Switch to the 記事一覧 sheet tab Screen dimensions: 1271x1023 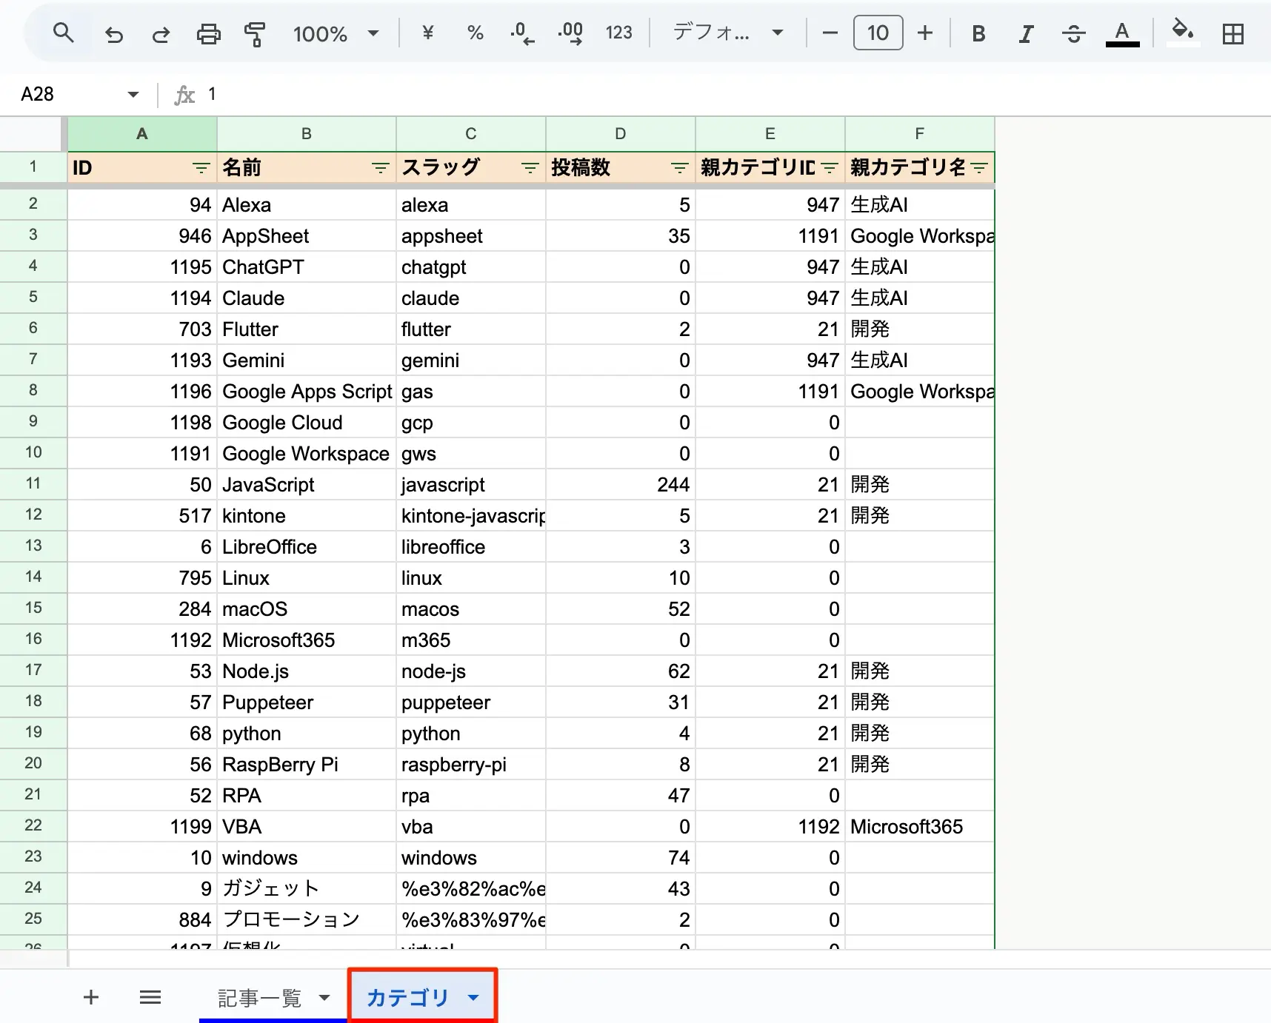click(260, 998)
